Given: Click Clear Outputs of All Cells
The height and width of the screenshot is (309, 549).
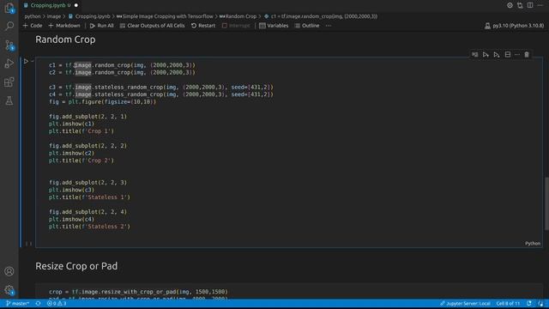Looking at the screenshot, I should pyautogui.click(x=153, y=26).
